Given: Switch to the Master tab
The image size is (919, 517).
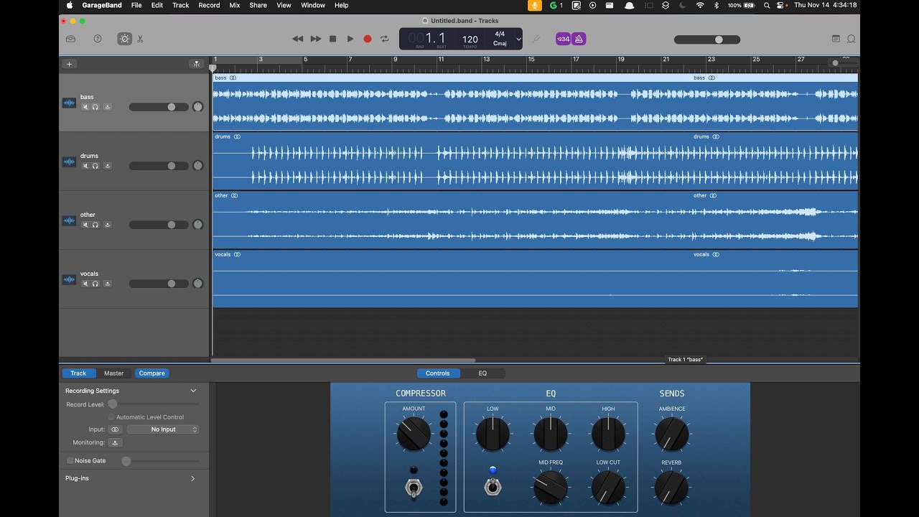Looking at the screenshot, I should [x=113, y=373].
